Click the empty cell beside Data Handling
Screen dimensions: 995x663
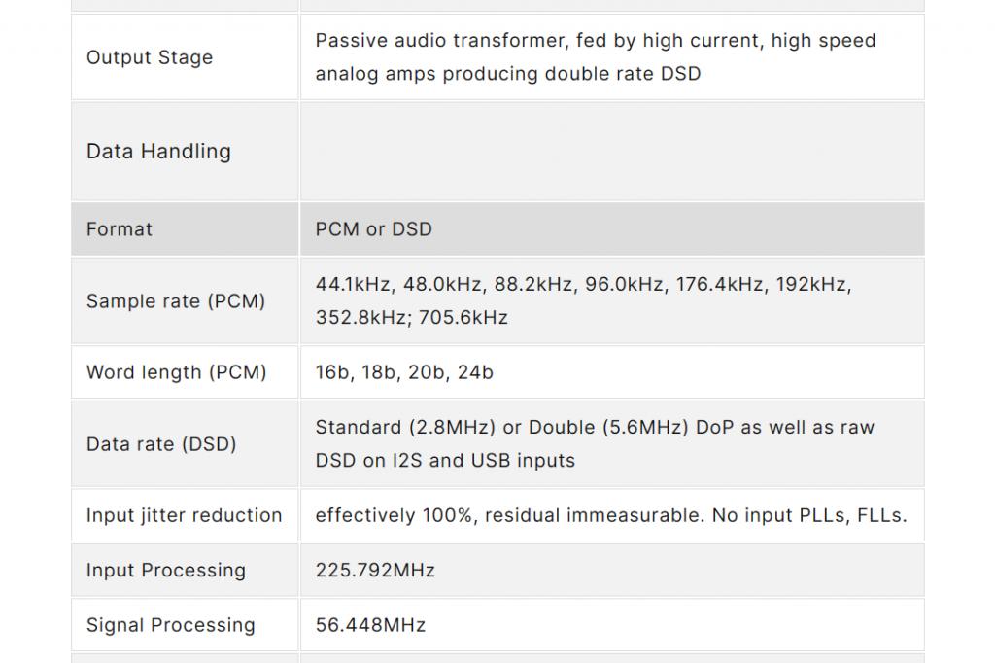(x=612, y=152)
